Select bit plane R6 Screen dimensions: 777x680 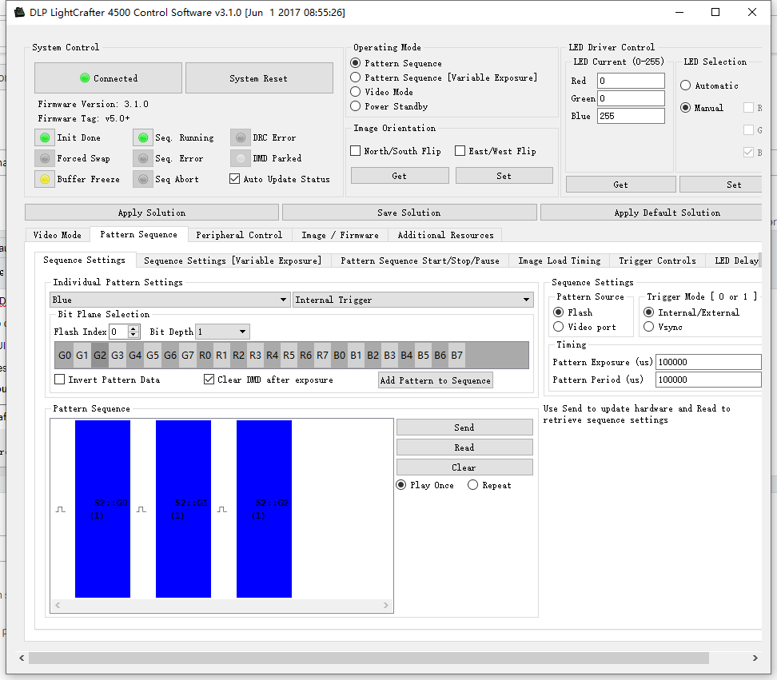[x=305, y=355]
